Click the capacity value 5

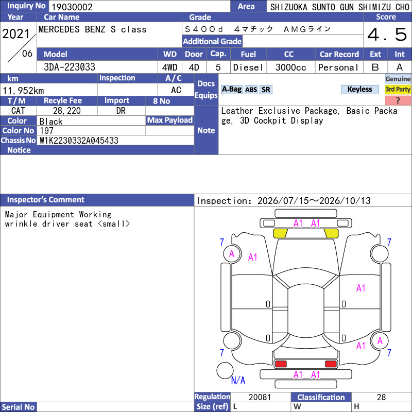click(218, 67)
